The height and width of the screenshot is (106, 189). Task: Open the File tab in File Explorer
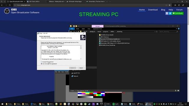[72, 29]
